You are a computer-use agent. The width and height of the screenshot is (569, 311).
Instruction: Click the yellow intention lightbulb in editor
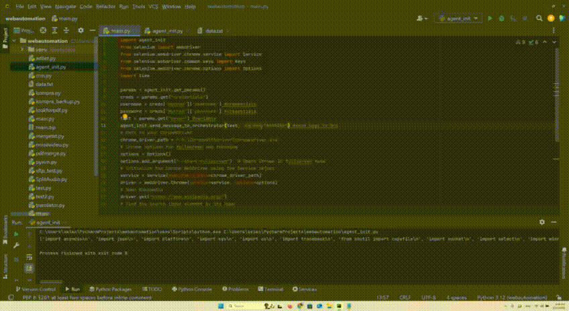[x=125, y=117]
